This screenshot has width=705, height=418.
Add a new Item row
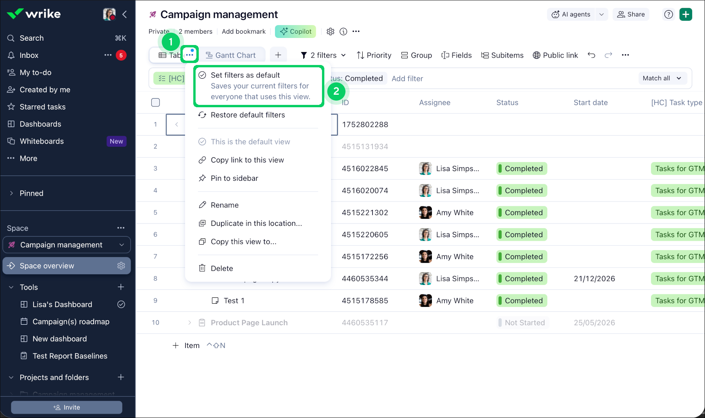[x=186, y=346]
